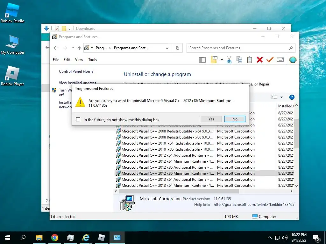This screenshot has width=326, height=244.
Task: Launch Google Chrome from the taskbar
Action: pyautogui.click(x=55, y=238)
